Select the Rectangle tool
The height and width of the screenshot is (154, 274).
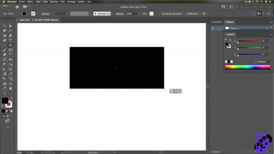pyautogui.click(x=10, y=45)
